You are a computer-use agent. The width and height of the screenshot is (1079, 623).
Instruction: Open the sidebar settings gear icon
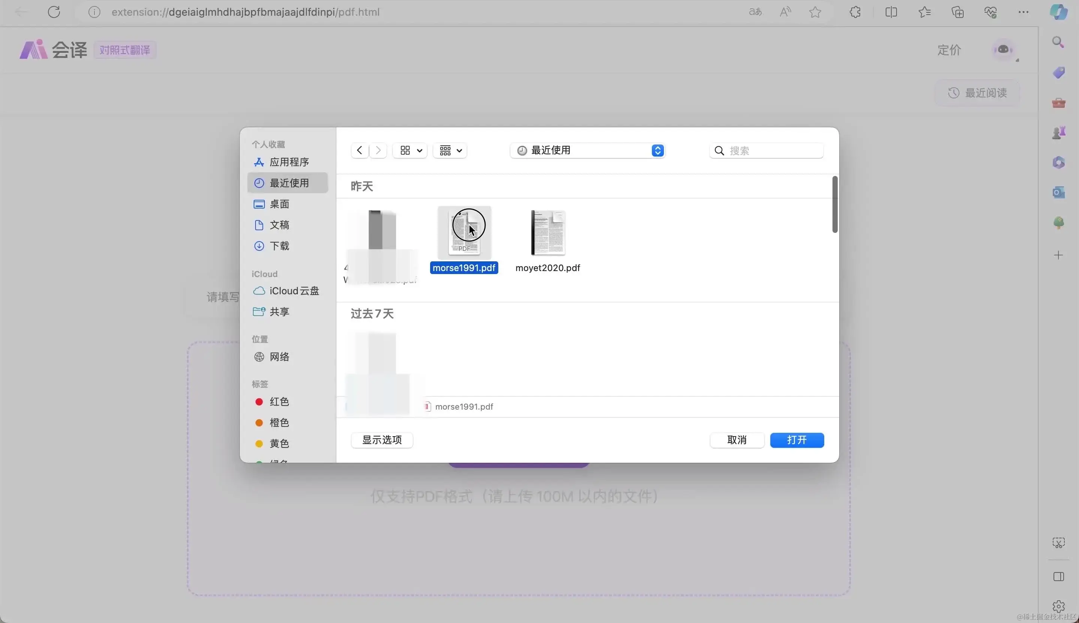tap(1058, 606)
